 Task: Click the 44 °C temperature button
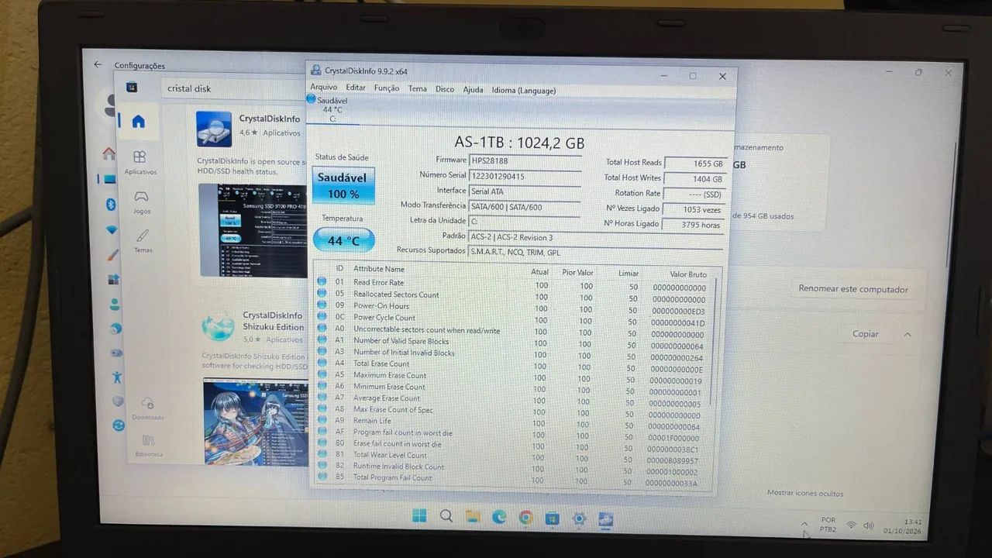[343, 240]
